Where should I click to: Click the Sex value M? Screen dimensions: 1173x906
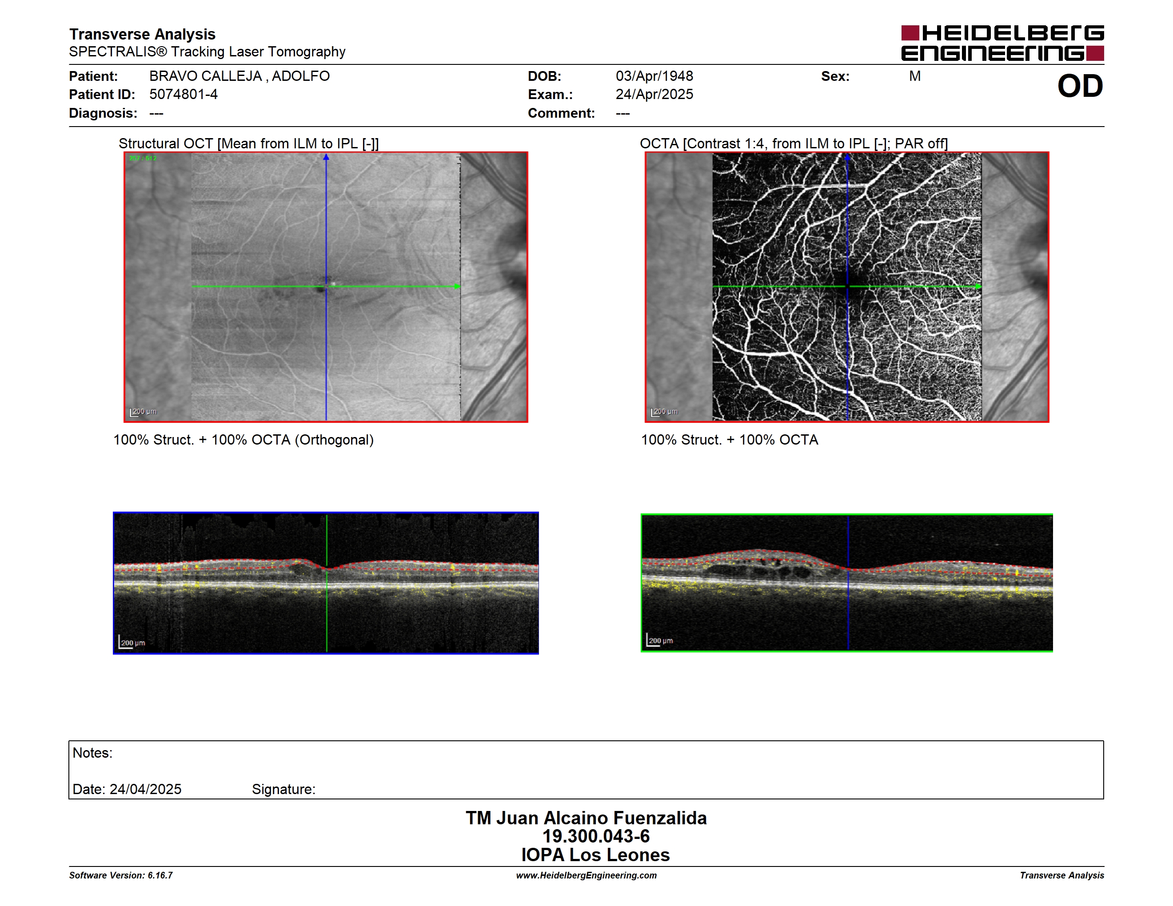pyautogui.click(x=915, y=76)
